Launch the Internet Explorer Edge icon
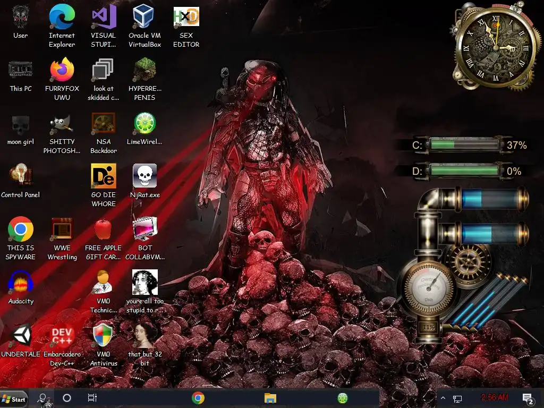This screenshot has width=544, height=408. [x=62, y=18]
